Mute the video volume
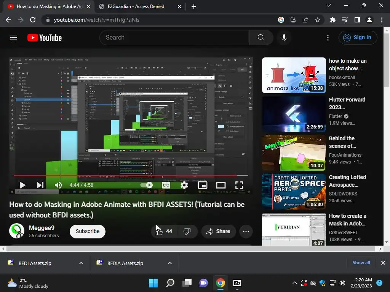390x292 pixels. (x=58, y=185)
